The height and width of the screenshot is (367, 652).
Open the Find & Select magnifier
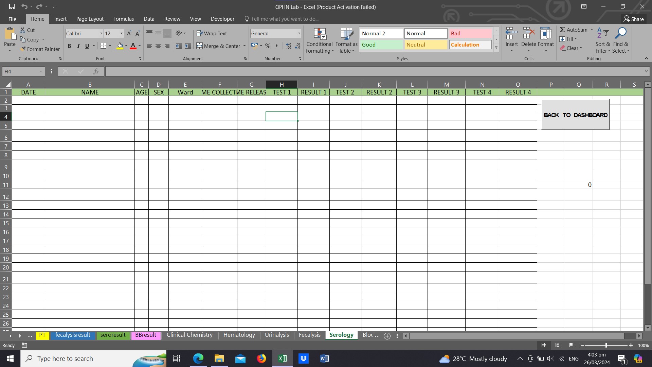621,33
